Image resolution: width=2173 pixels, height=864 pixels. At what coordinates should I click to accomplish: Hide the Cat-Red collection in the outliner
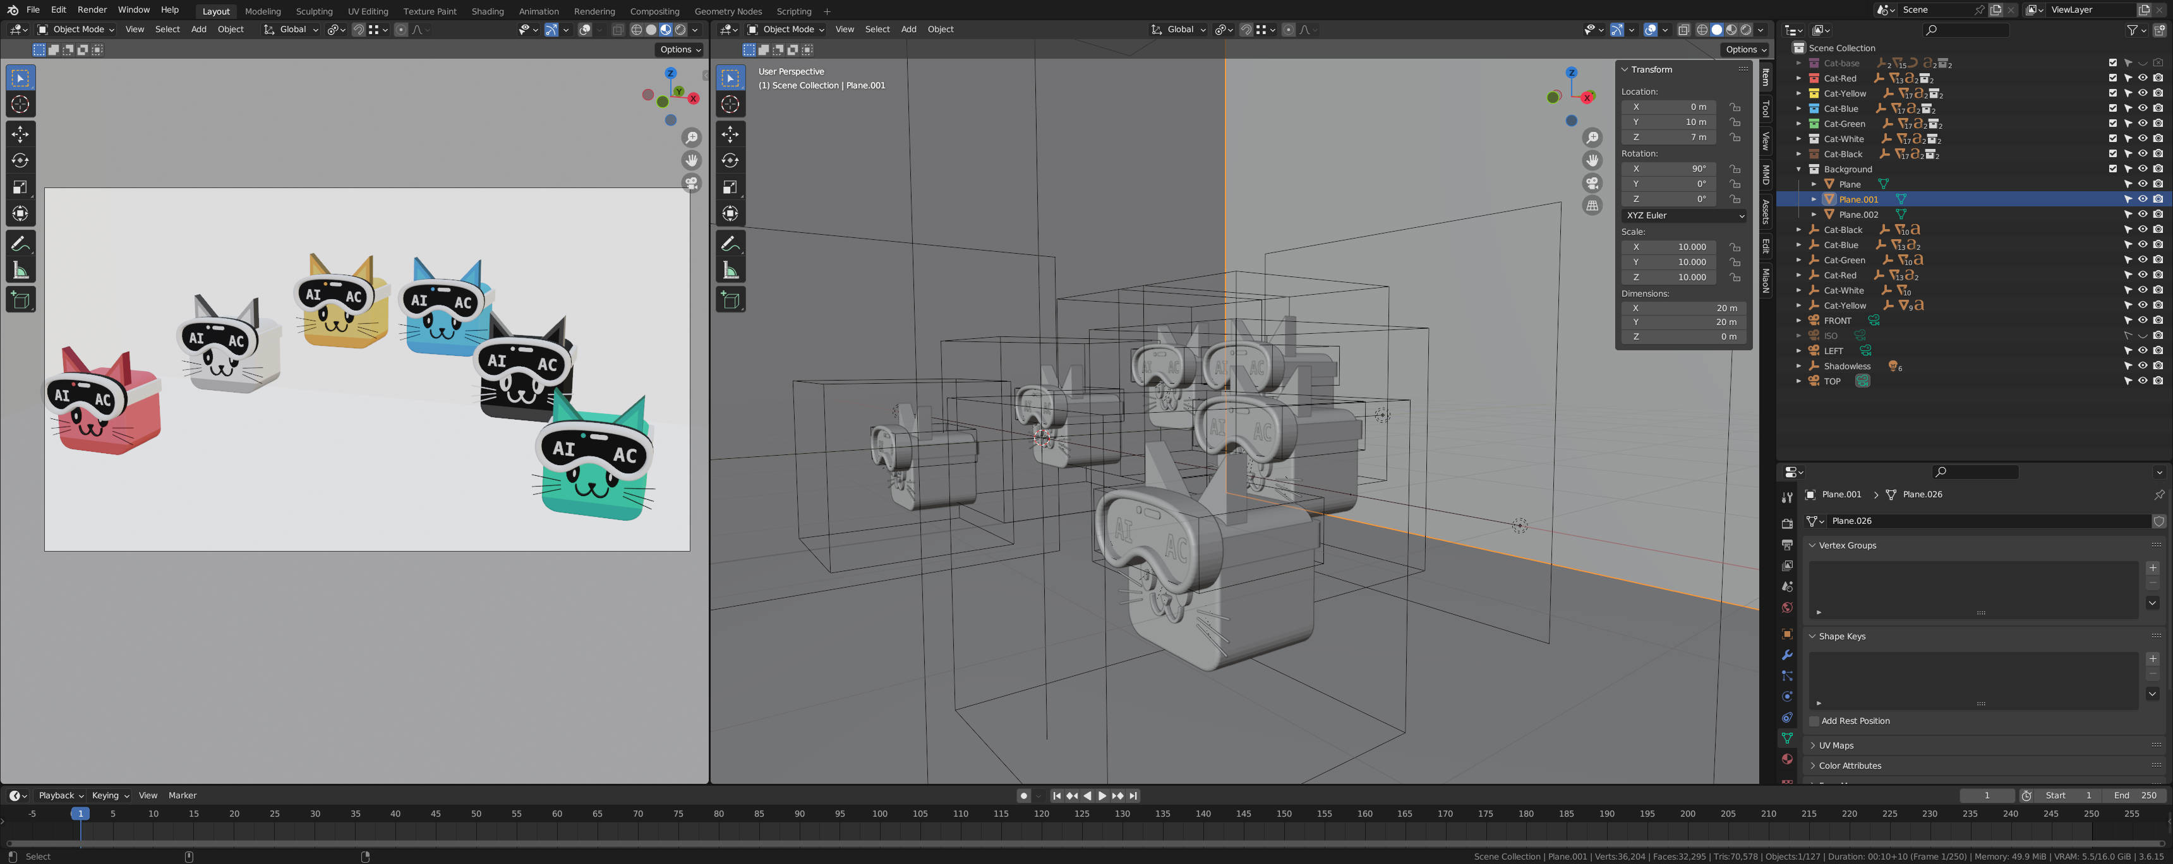pyautogui.click(x=2142, y=78)
